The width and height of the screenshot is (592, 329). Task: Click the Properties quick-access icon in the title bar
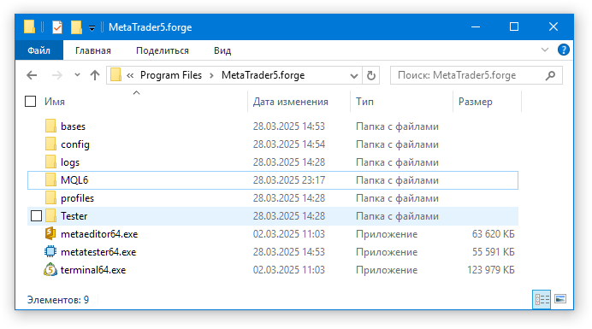coord(57,27)
